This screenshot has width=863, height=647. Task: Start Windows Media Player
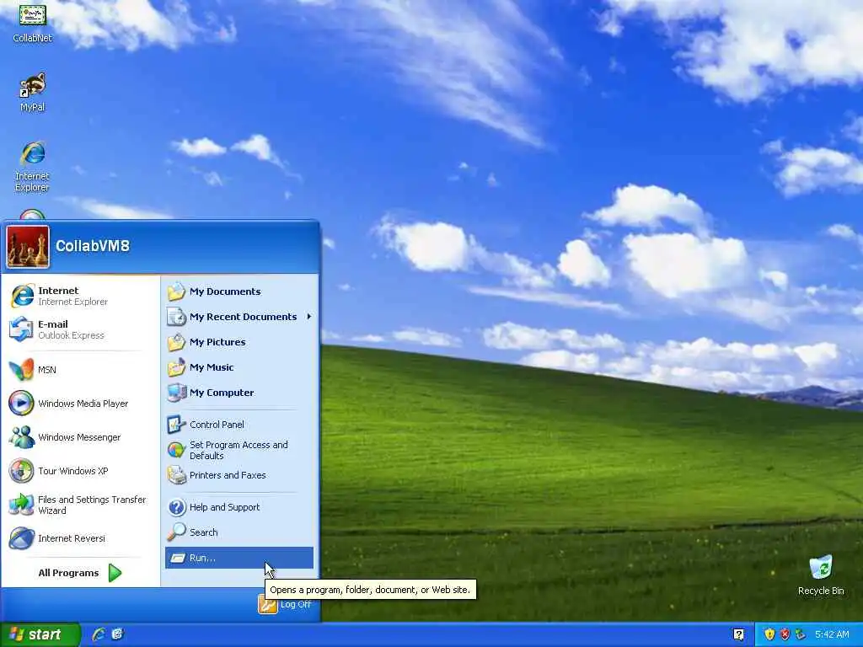pyautogui.click(x=80, y=404)
